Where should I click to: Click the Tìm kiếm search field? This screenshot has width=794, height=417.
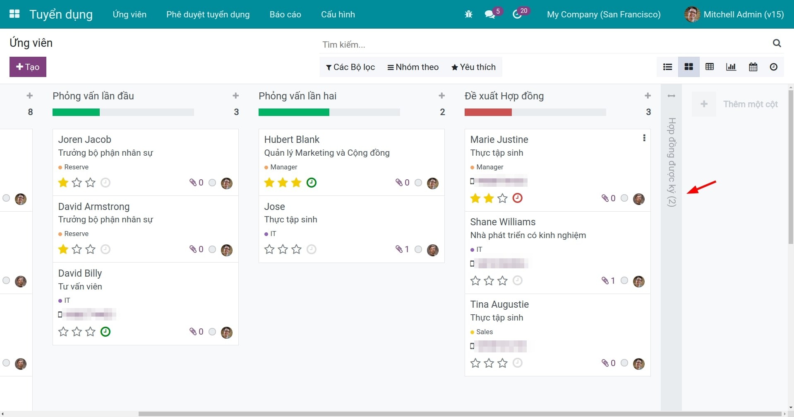(x=455, y=44)
